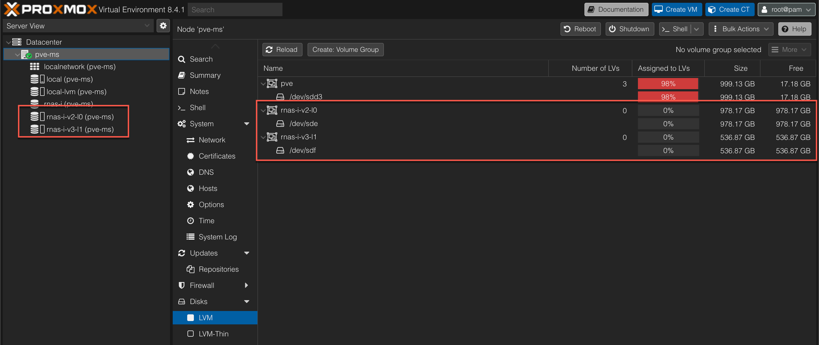Open the DNS menu item
The height and width of the screenshot is (345, 819).
tap(215, 172)
